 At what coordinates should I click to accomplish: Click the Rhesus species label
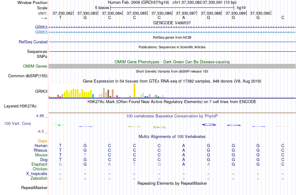pyautogui.click(x=41, y=150)
